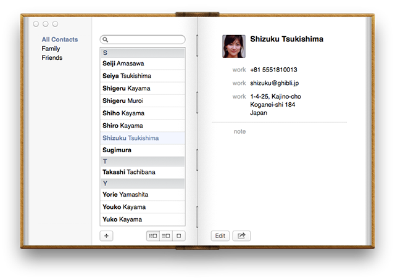The image size is (395, 278).
Task: Click the Shizuku Tsukishima name heading
Action: [286, 39]
